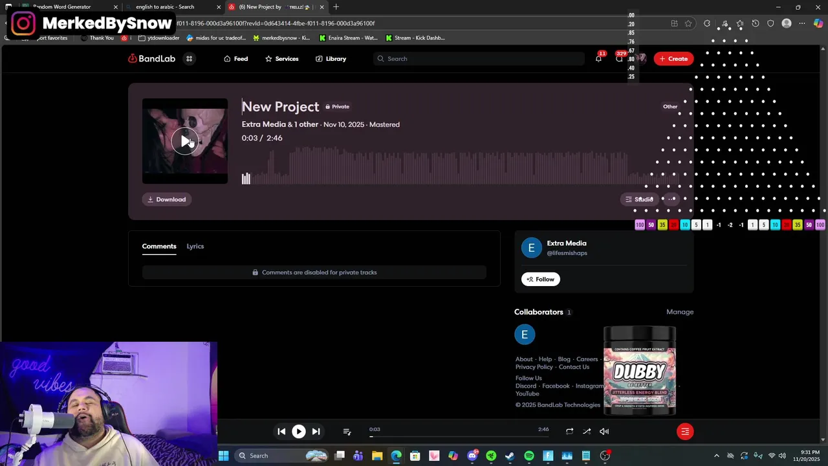Switch to the Lyrics tab
828x466 pixels.
click(195, 246)
